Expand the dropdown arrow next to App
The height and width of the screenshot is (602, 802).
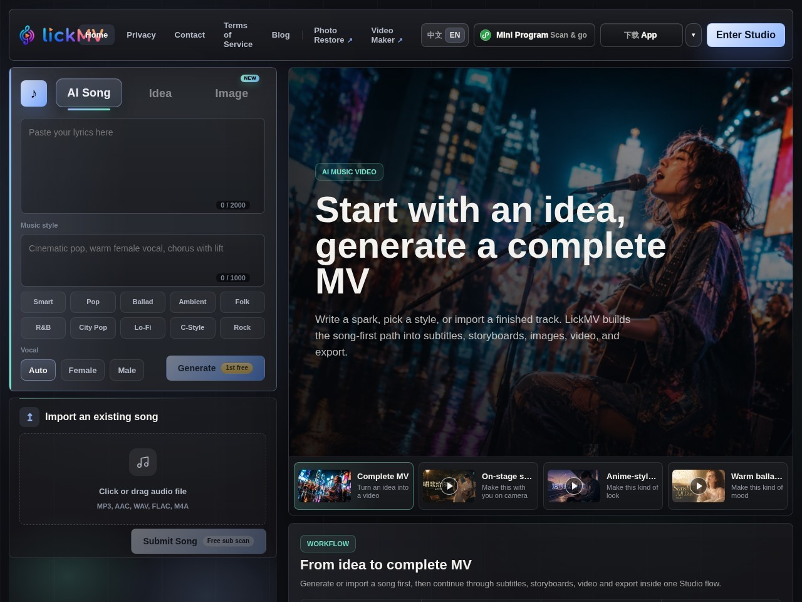point(693,35)
